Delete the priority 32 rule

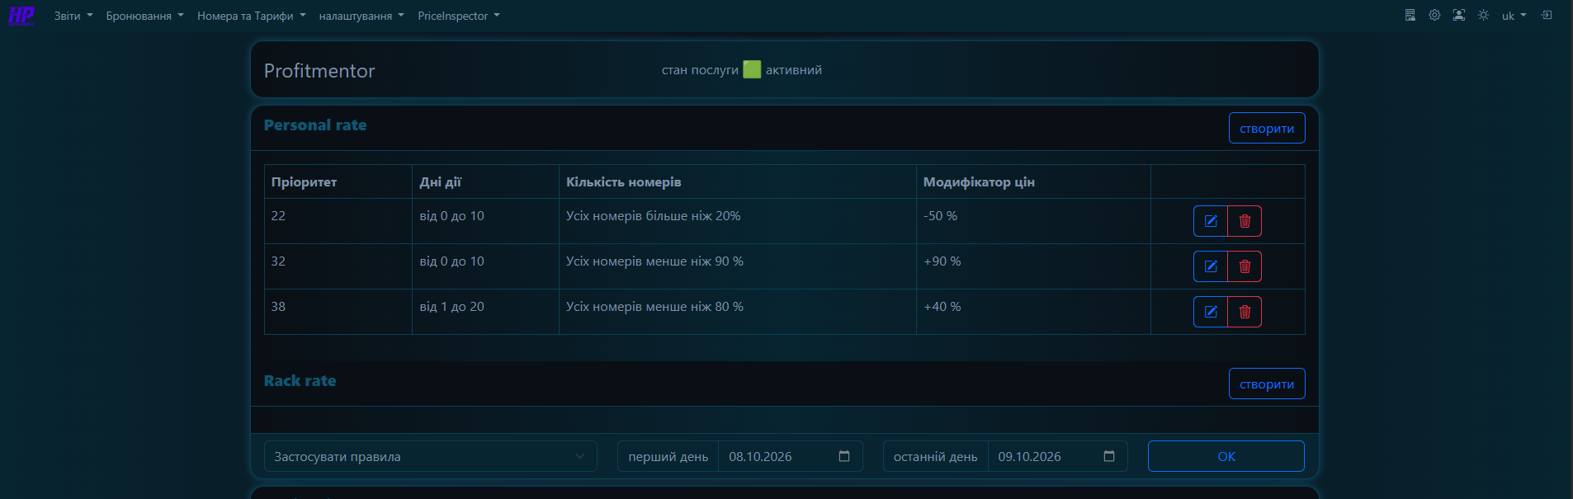pyautogui.click(x=1245, y=266)
